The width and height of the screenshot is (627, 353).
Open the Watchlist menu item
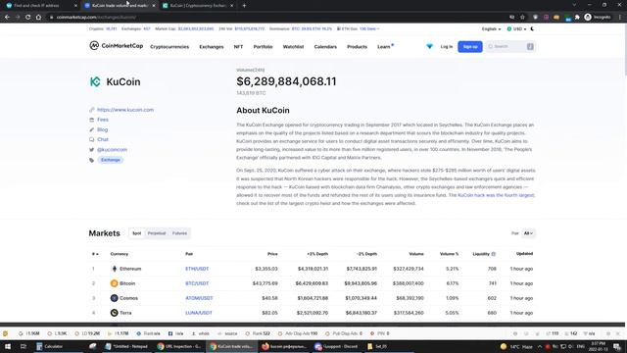click(x=293, y=47)
